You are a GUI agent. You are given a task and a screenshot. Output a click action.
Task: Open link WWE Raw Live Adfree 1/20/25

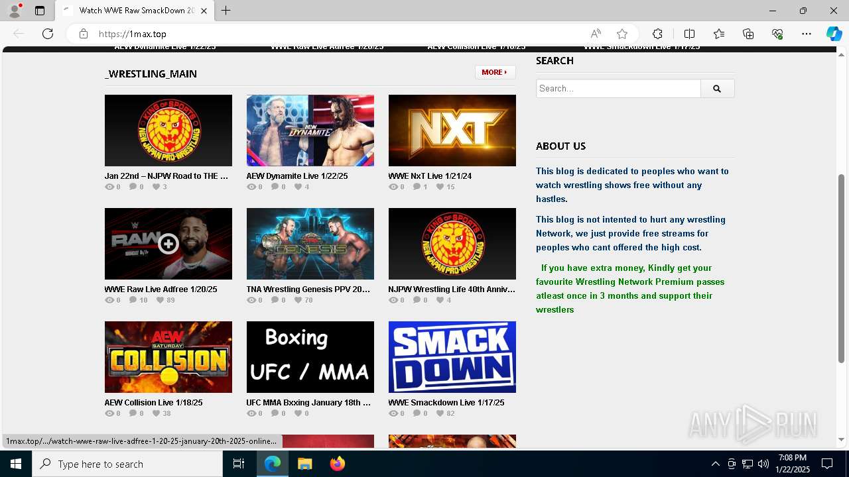(x=161, y=290)
